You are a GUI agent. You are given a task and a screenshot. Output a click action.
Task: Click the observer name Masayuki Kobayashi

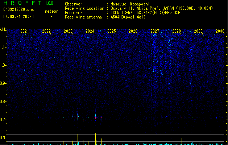130,4
